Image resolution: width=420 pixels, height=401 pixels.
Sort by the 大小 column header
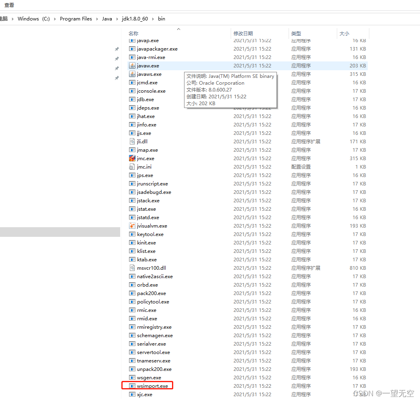pos(344,33)
